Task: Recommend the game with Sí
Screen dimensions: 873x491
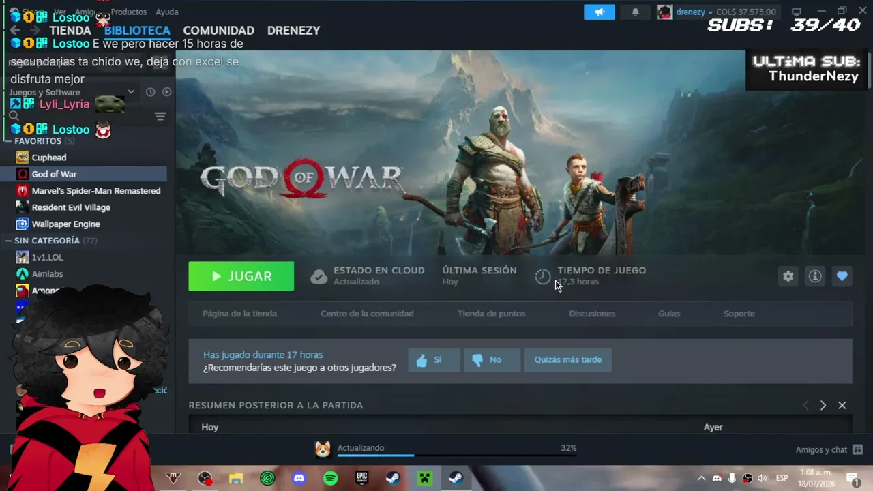Action: 434,359
